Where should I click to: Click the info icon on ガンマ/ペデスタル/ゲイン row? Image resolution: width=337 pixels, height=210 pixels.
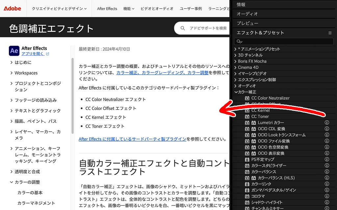click(x=327, y=190)
